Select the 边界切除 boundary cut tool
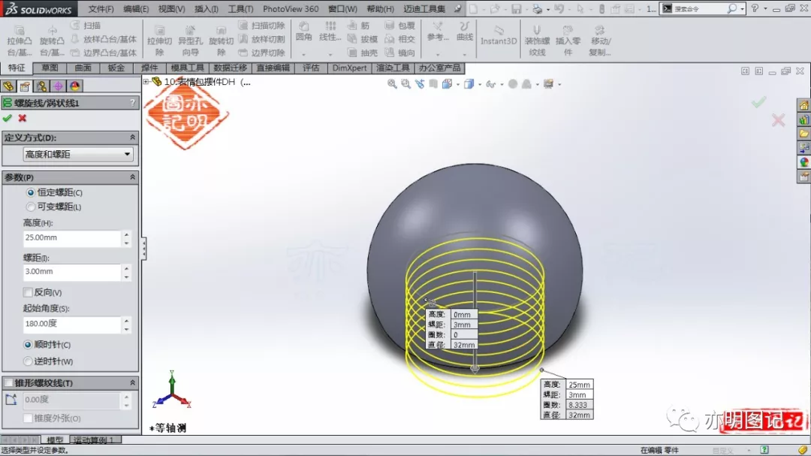 pyautogui.click(x=262, y=53)
